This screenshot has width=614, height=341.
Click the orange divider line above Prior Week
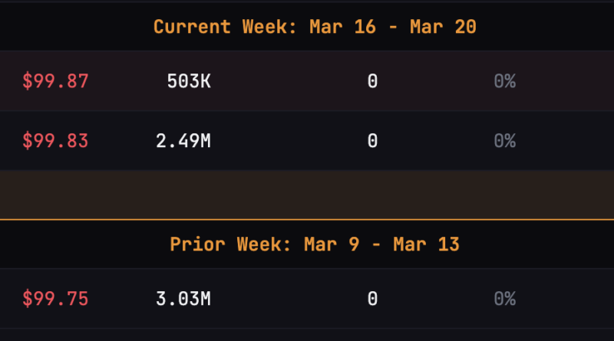307,220
